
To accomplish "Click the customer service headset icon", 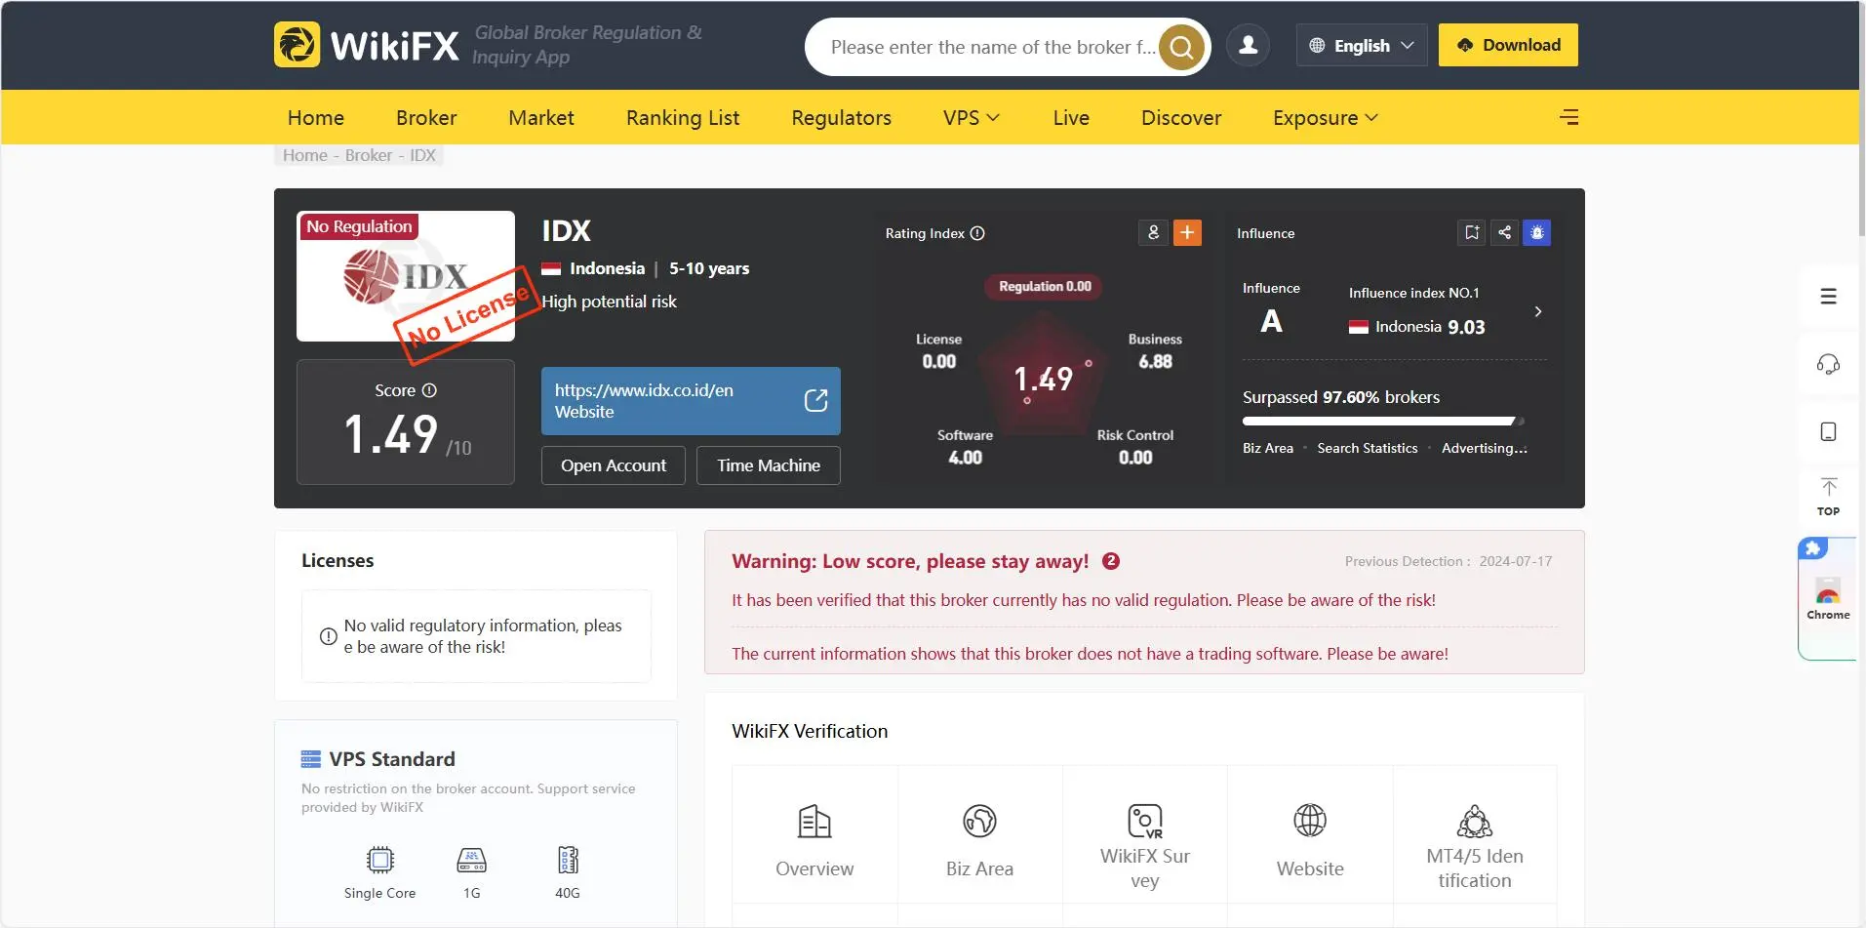I will coord(1828,364).
